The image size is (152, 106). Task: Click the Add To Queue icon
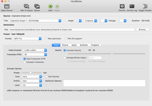click(x=26, y=6)
